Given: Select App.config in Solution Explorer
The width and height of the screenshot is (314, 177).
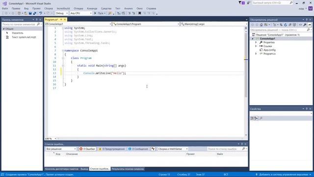Looking at the screenshot, I should [269, 50].
